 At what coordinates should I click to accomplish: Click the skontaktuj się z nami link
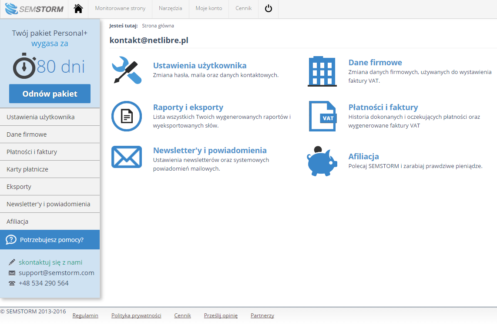[x=50, y=262]
